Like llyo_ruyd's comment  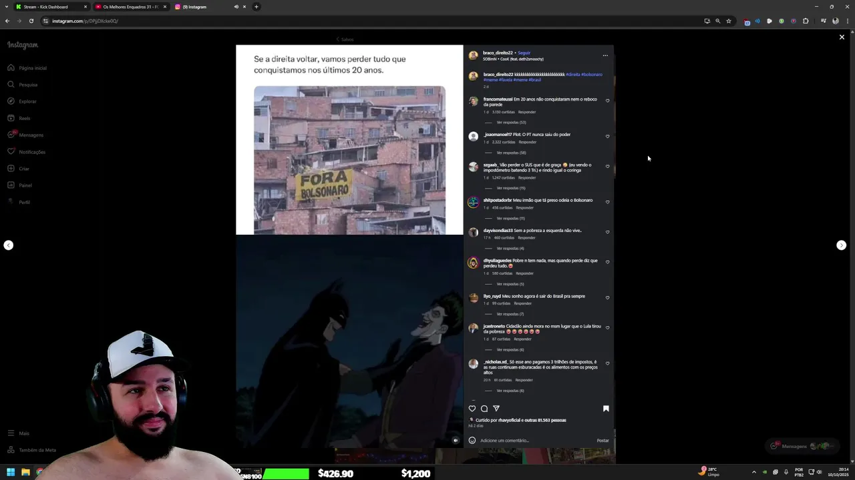tap(607, 297)
